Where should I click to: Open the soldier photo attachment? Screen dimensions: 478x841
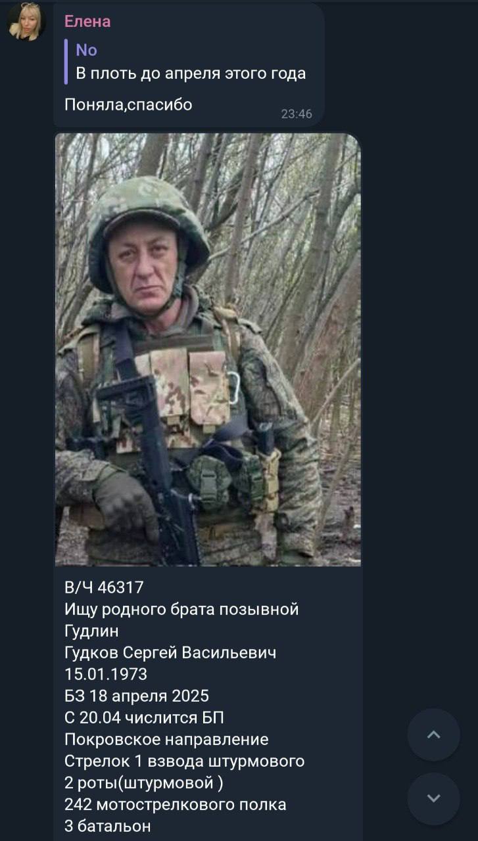coord(208,350)
